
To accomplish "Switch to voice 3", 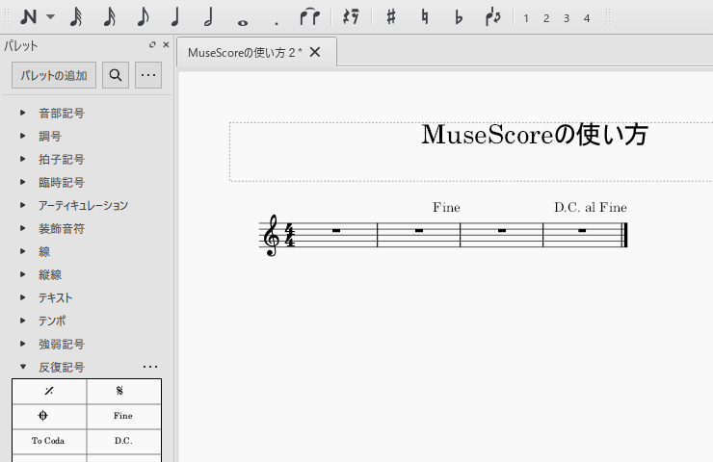I will 567,18.
